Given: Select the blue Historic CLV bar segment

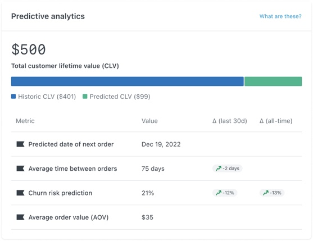Looking at the screenshot, I should [128, 81].
